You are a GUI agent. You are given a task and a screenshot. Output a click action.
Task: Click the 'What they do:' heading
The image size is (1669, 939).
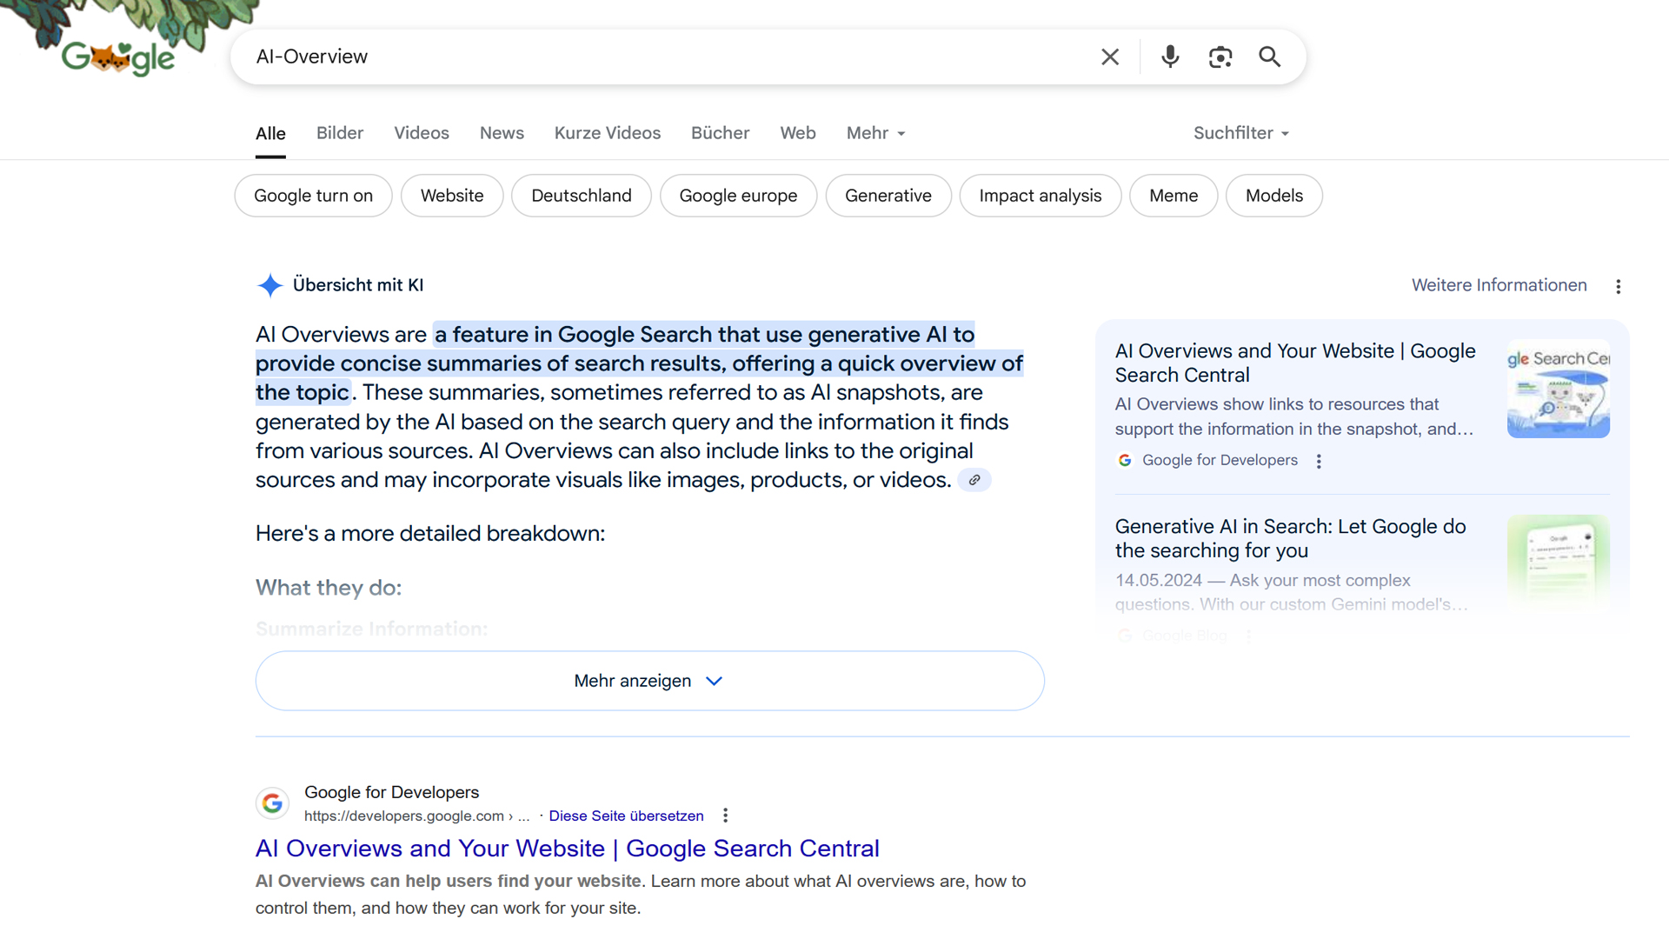(x=329, y=588)
